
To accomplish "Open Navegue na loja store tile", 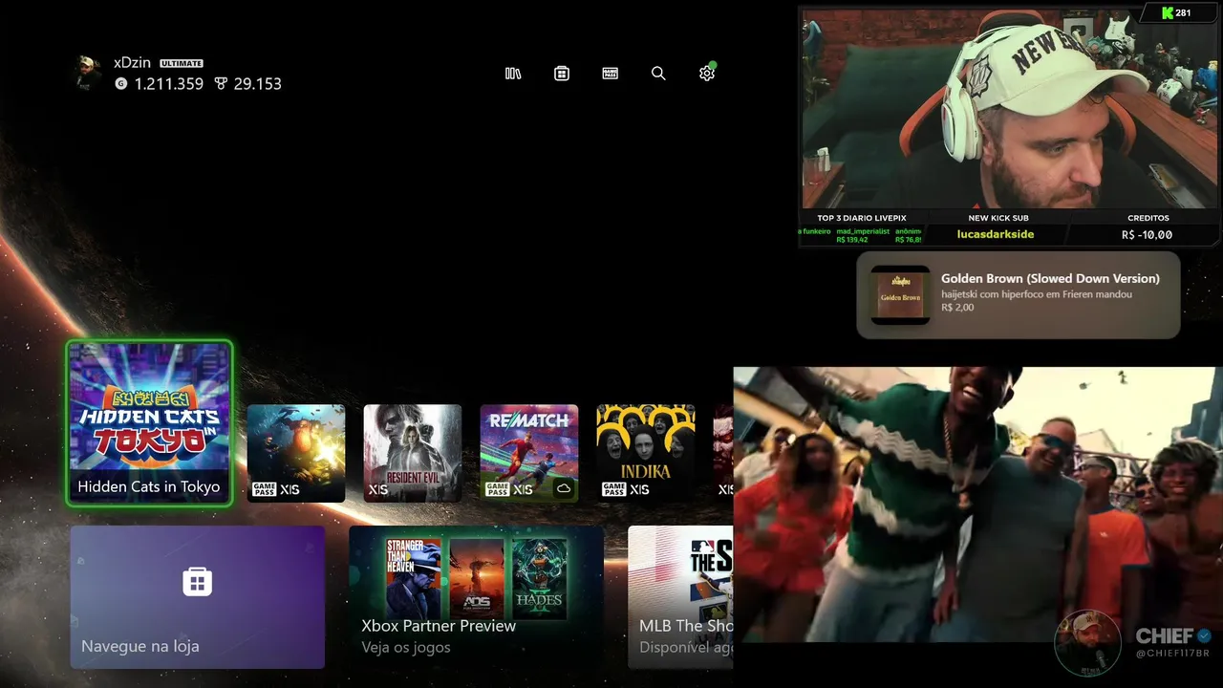I will (198, 597).
